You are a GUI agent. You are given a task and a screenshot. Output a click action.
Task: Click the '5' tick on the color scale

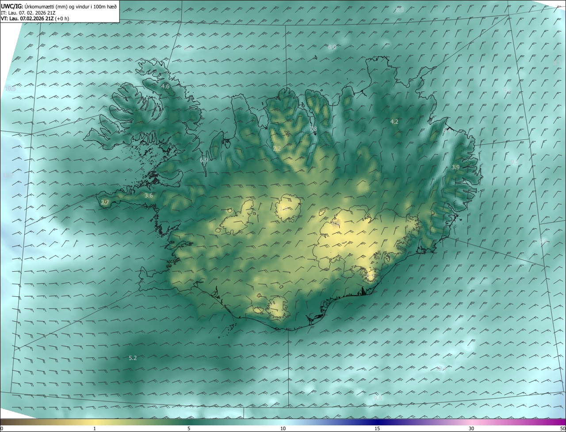point(189,428)
